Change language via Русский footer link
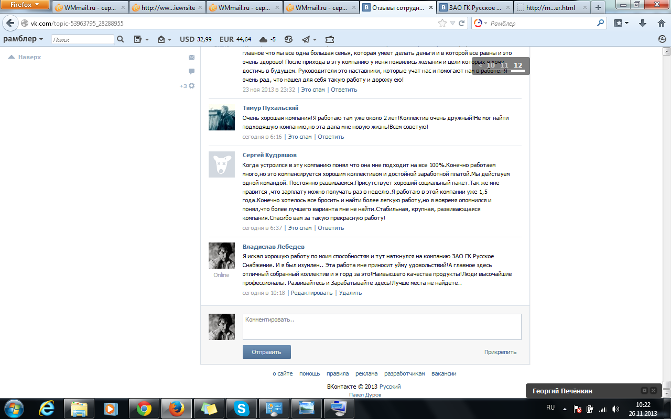This screenshot has height=419, width=671. tap(390, 387)
